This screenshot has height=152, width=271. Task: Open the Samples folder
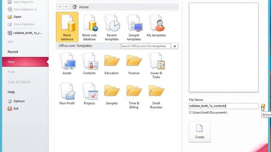click(112, 95)
